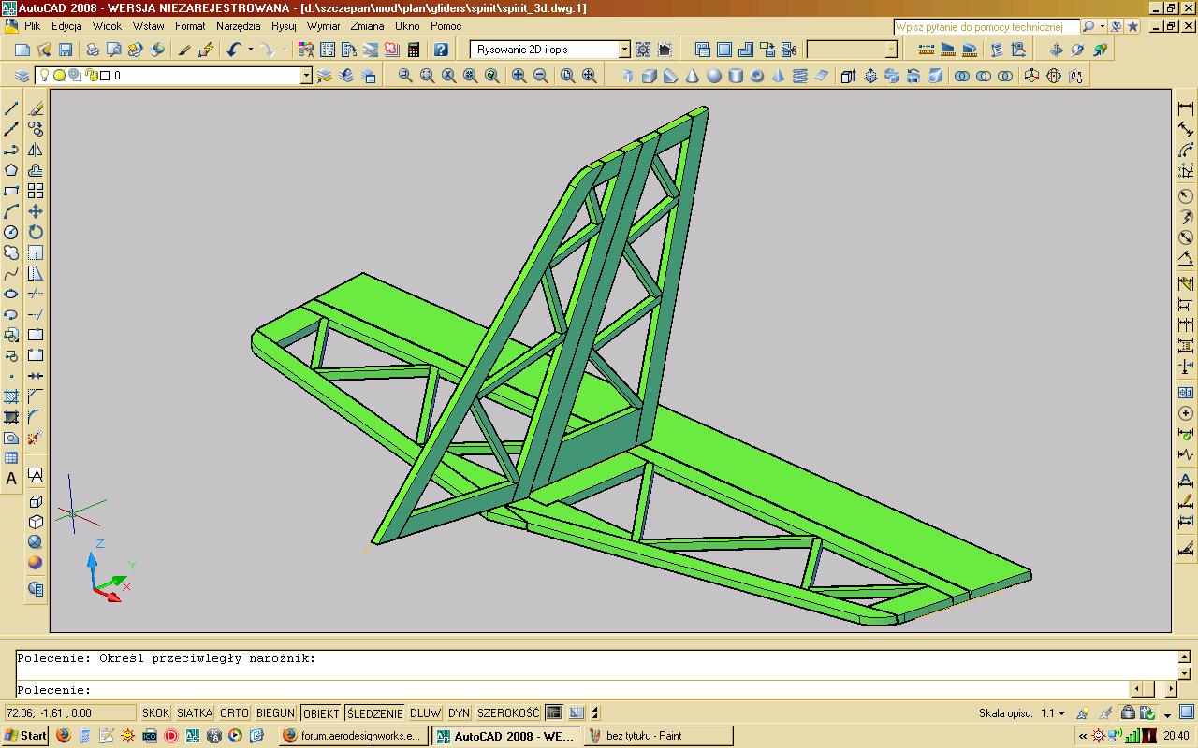This screenshot has width=1198, height=748.
Task: Click the Rotate modify tool
Action: [x=36, y=232]
